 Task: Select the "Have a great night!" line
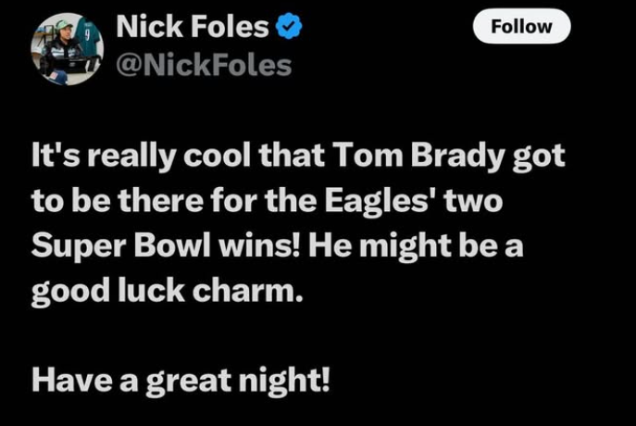coord(181,381)
